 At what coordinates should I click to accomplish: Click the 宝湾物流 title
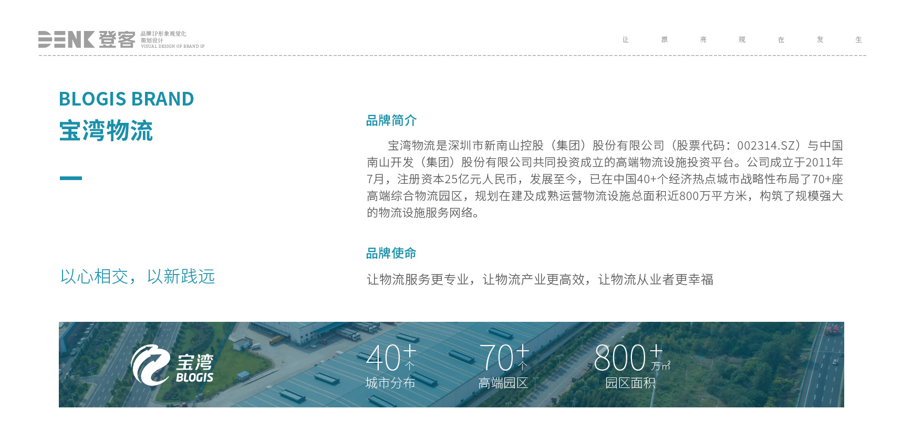[106, 131]
